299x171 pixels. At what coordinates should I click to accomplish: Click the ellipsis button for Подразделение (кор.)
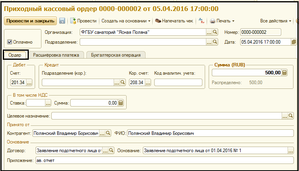[x=117, y=83]
